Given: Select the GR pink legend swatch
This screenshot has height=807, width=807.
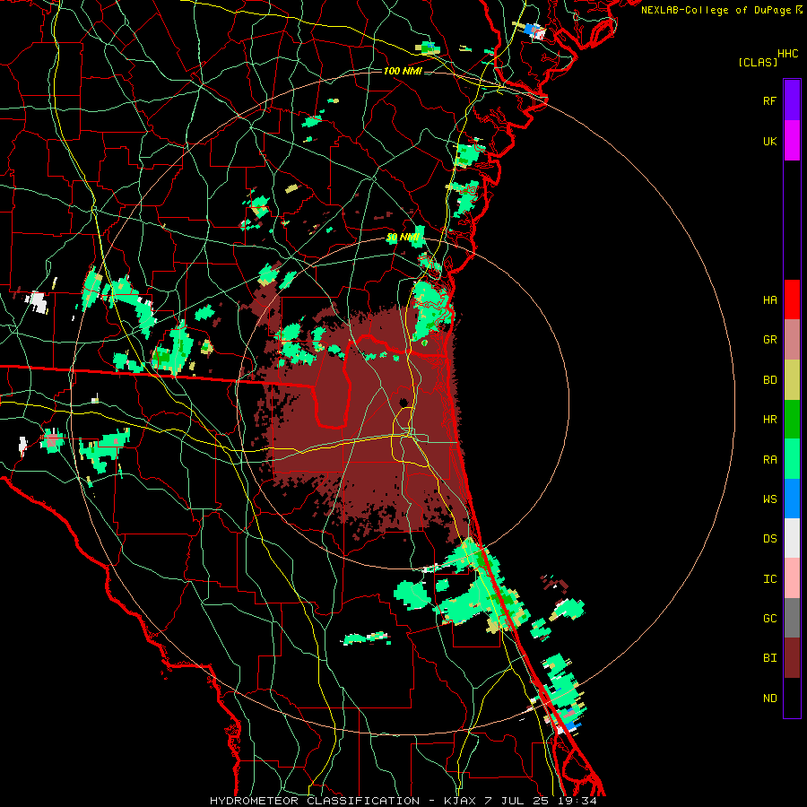Looking at the screenshot, I should (x=792, y=340).
